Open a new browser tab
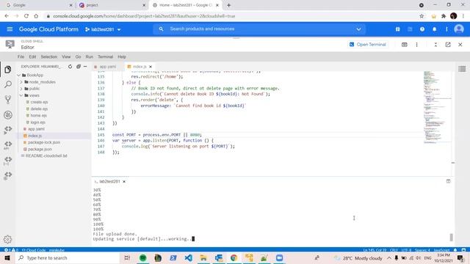 pyautogui.click(x=228, y=5)
